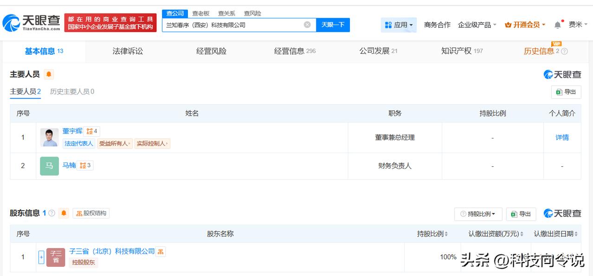
Task: Click the 董事兼总经理 cell
Action: (395, 138)
